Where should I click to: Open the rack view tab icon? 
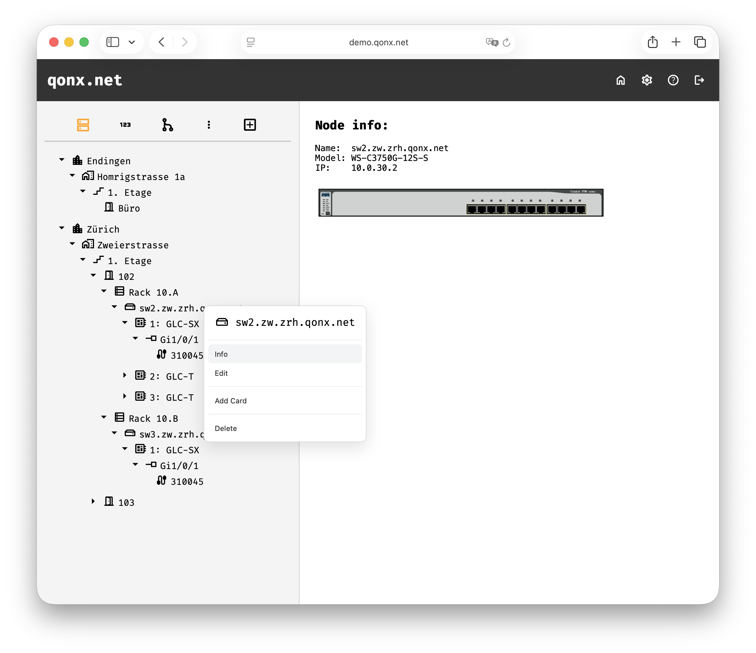[83, 125]
